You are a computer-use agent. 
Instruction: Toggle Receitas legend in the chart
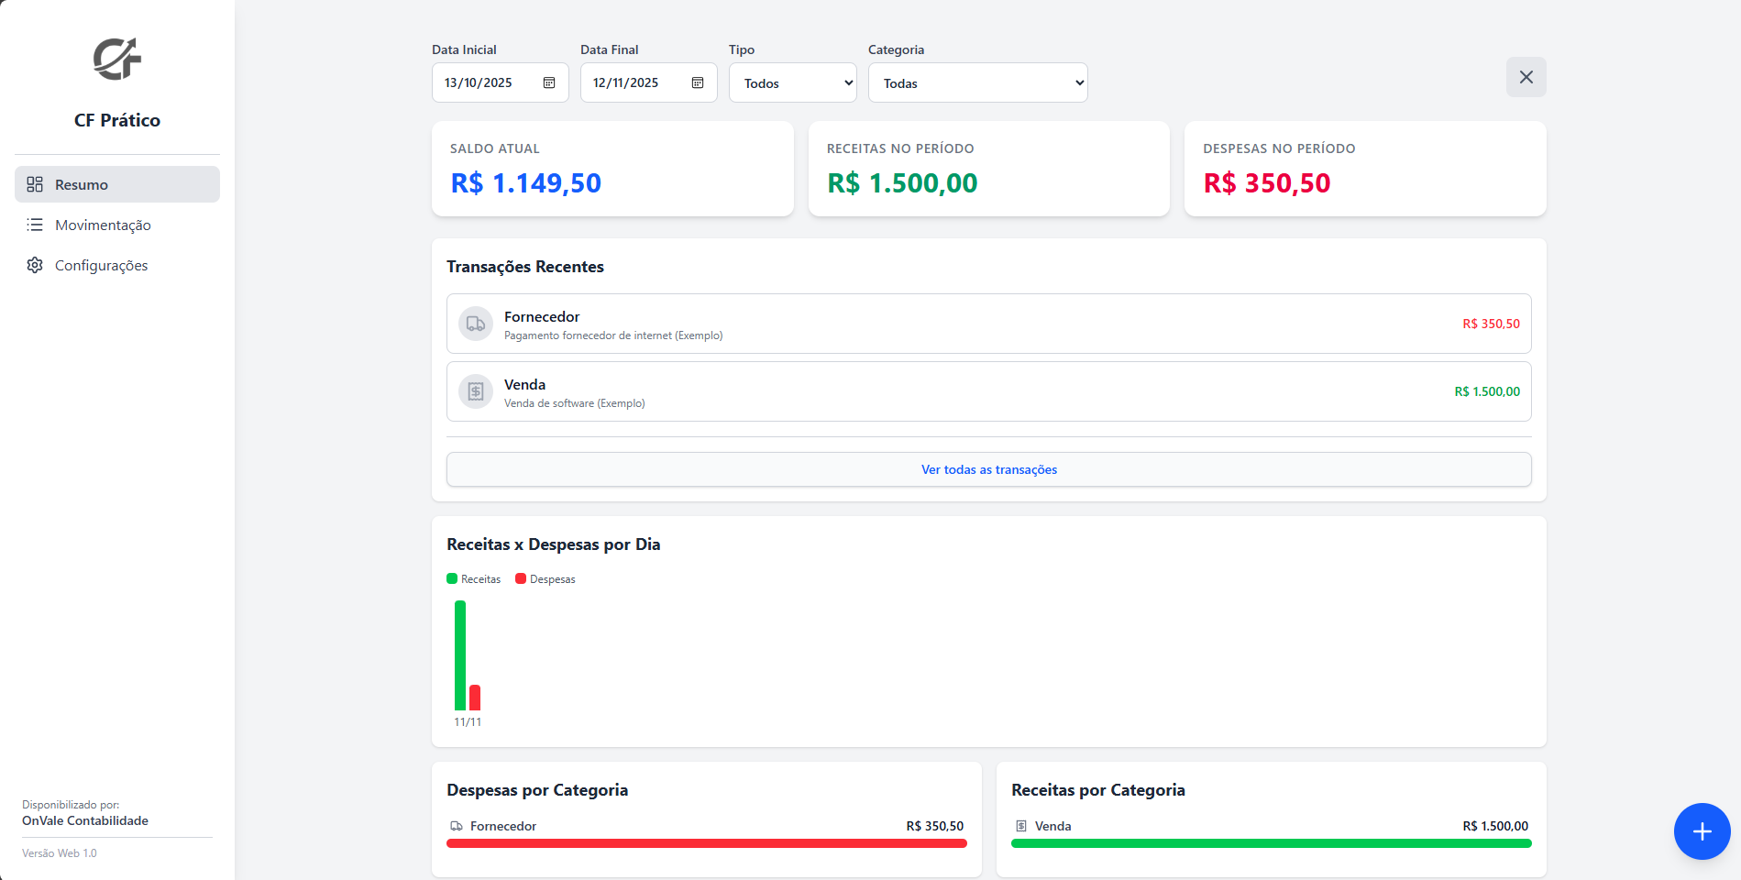tap(473, 579)
